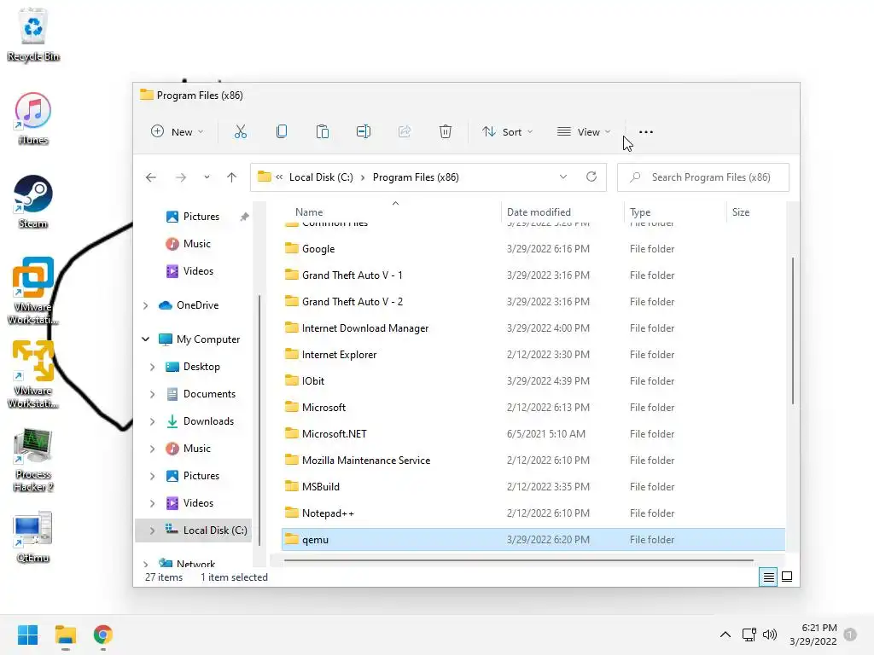Sort by Size column header

[741, 212]
